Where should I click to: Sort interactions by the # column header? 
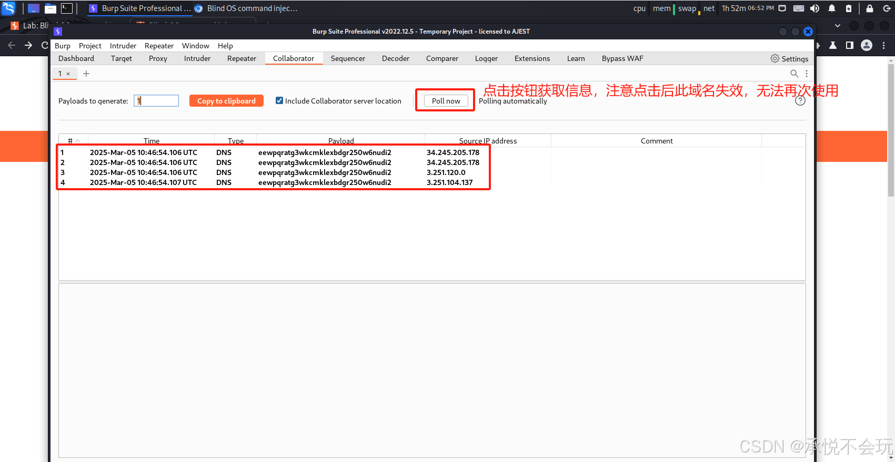(73, 141)
